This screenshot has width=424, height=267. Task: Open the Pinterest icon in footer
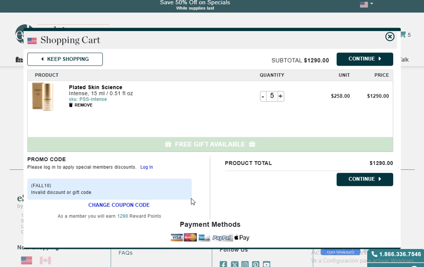pyautogui.click(x=256, y=264)
